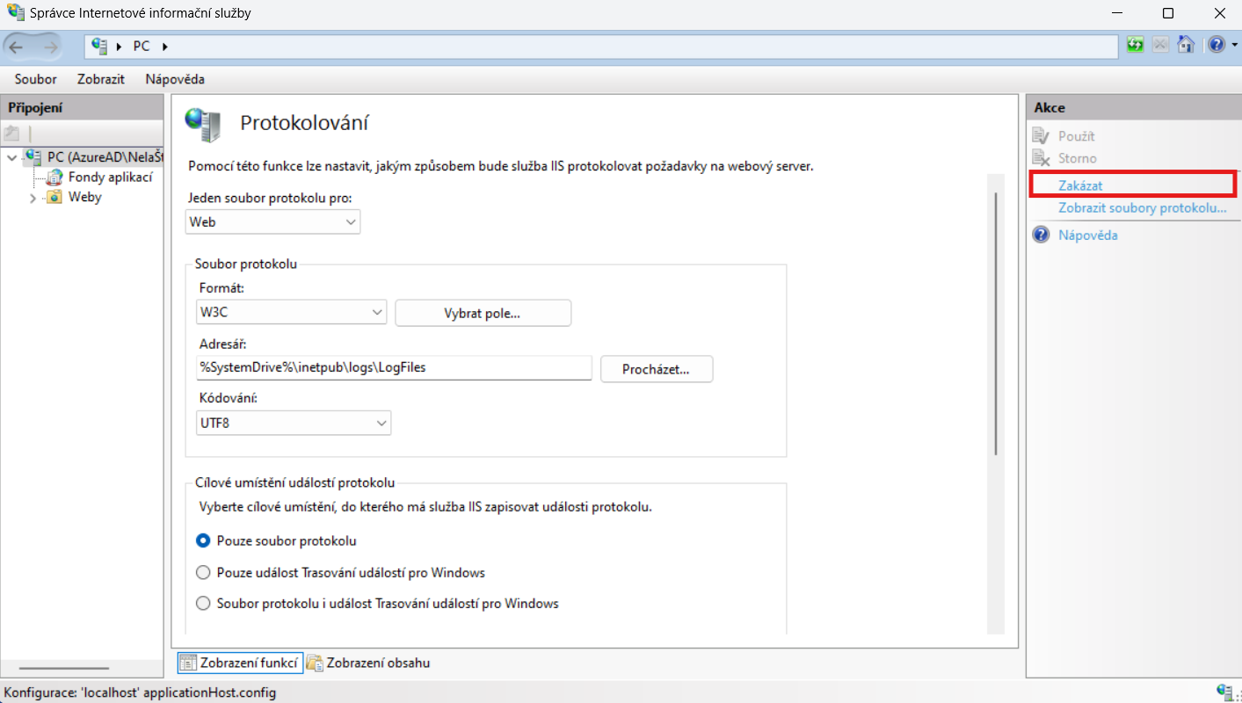Select the PC server node icon
This screenshot has width=1242, height=703.
pyautogui.click(x=34, y=157)
